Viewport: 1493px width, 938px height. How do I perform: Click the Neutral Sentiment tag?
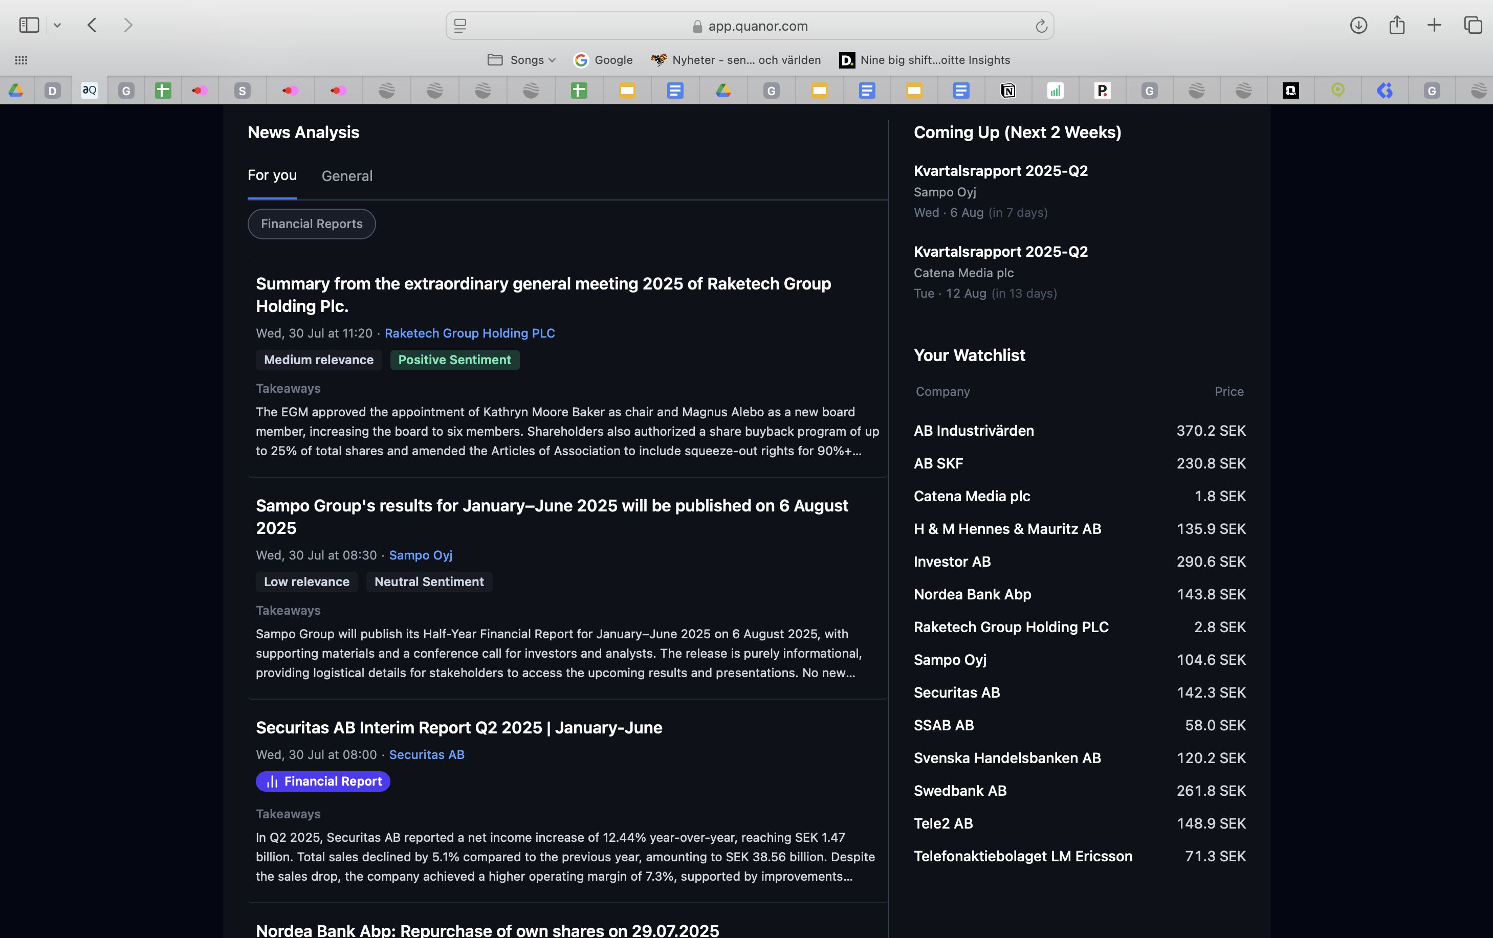[429, 582]
